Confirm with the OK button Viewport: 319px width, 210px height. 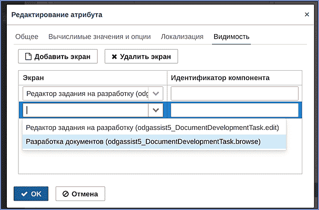[x=31, y=194]
